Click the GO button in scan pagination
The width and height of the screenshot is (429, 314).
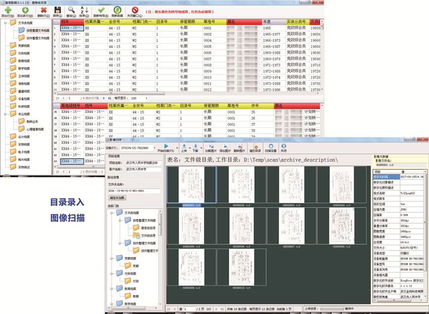(208, 308)
